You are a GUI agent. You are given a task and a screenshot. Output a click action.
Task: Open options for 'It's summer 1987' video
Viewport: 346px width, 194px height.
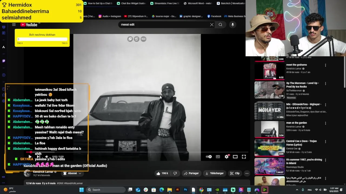pos(325,160)
